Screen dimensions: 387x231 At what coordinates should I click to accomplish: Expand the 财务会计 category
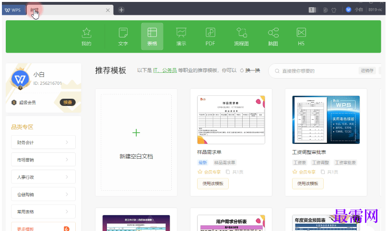tap(43, 142)
